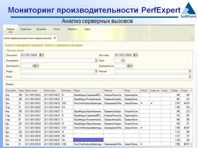Click Контекст checkmark in row with duration 6 131
198x148 pixels.
tap(141, 128)
